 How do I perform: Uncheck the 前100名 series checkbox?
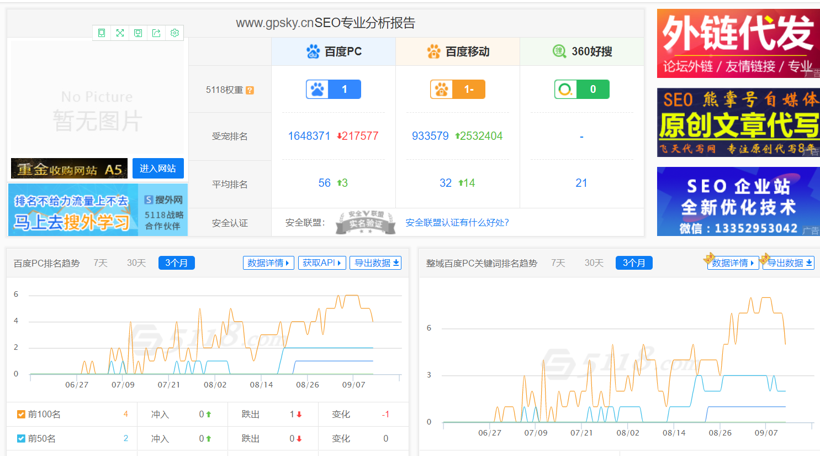point(21,415)
